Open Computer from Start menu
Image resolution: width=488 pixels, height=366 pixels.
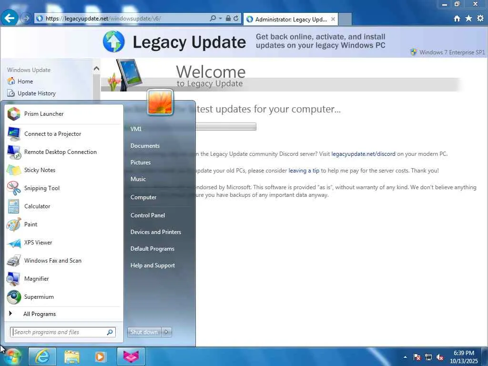(143, 197)
